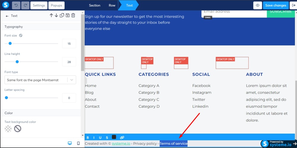
Task: Click Category A text
Action: 149,86
